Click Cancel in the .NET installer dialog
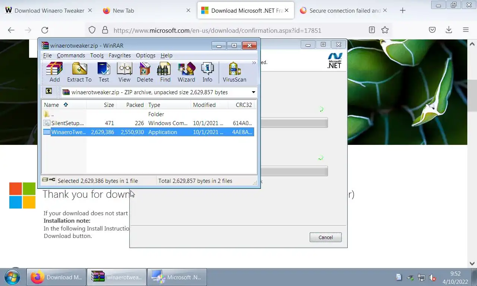Image resolution: width=477 pixels, height=286 pixels. tap(325, 237)
